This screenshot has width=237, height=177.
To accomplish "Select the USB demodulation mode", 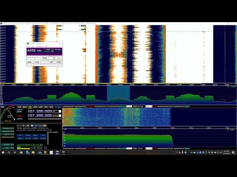I will pos(40,107).
